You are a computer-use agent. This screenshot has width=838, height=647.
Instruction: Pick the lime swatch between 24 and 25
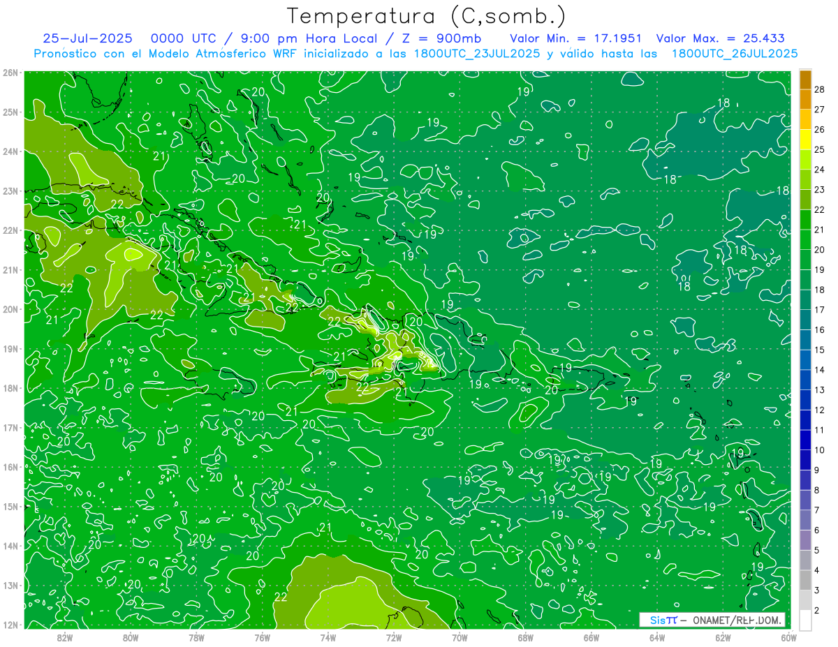coord(805,160)
